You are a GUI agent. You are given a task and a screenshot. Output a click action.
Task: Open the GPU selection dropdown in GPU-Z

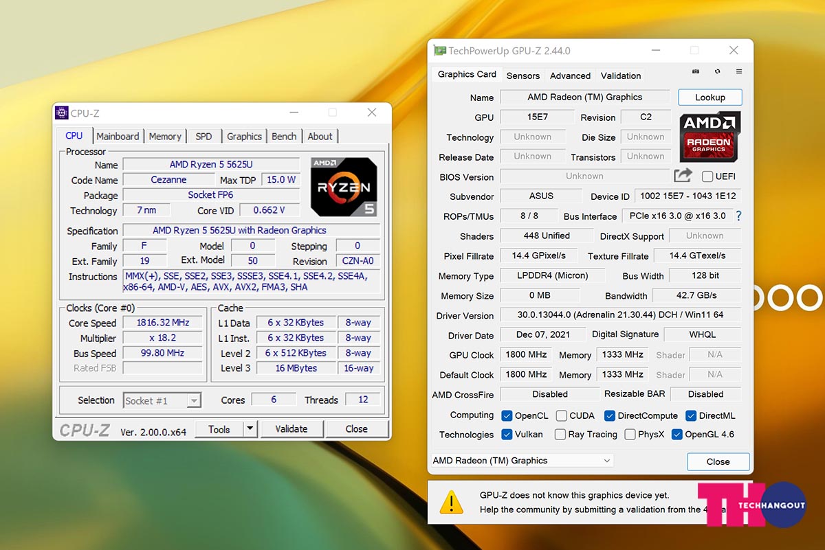pos(522,461)
